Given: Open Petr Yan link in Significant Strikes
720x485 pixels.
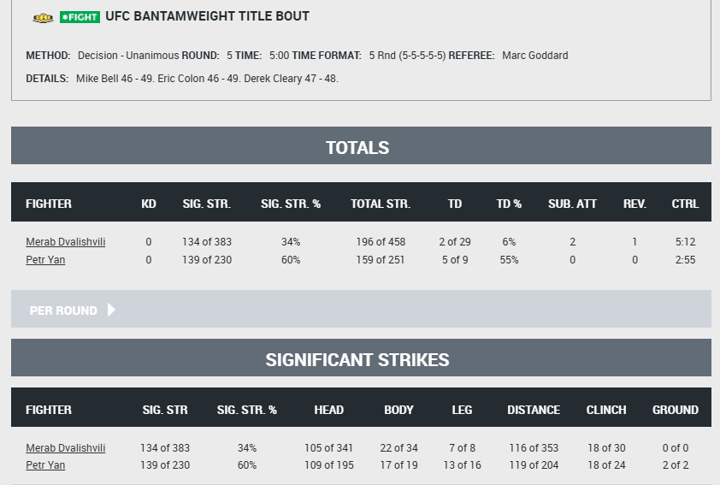Looking at the screenshot, I should point(45,465).
